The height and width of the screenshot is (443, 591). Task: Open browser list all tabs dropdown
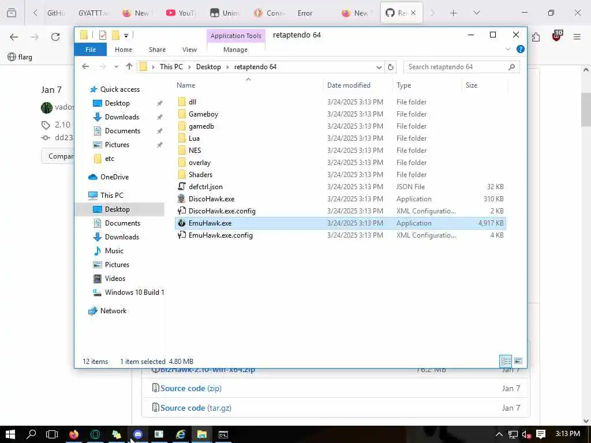pyautogui.click(x=476, y=13)
